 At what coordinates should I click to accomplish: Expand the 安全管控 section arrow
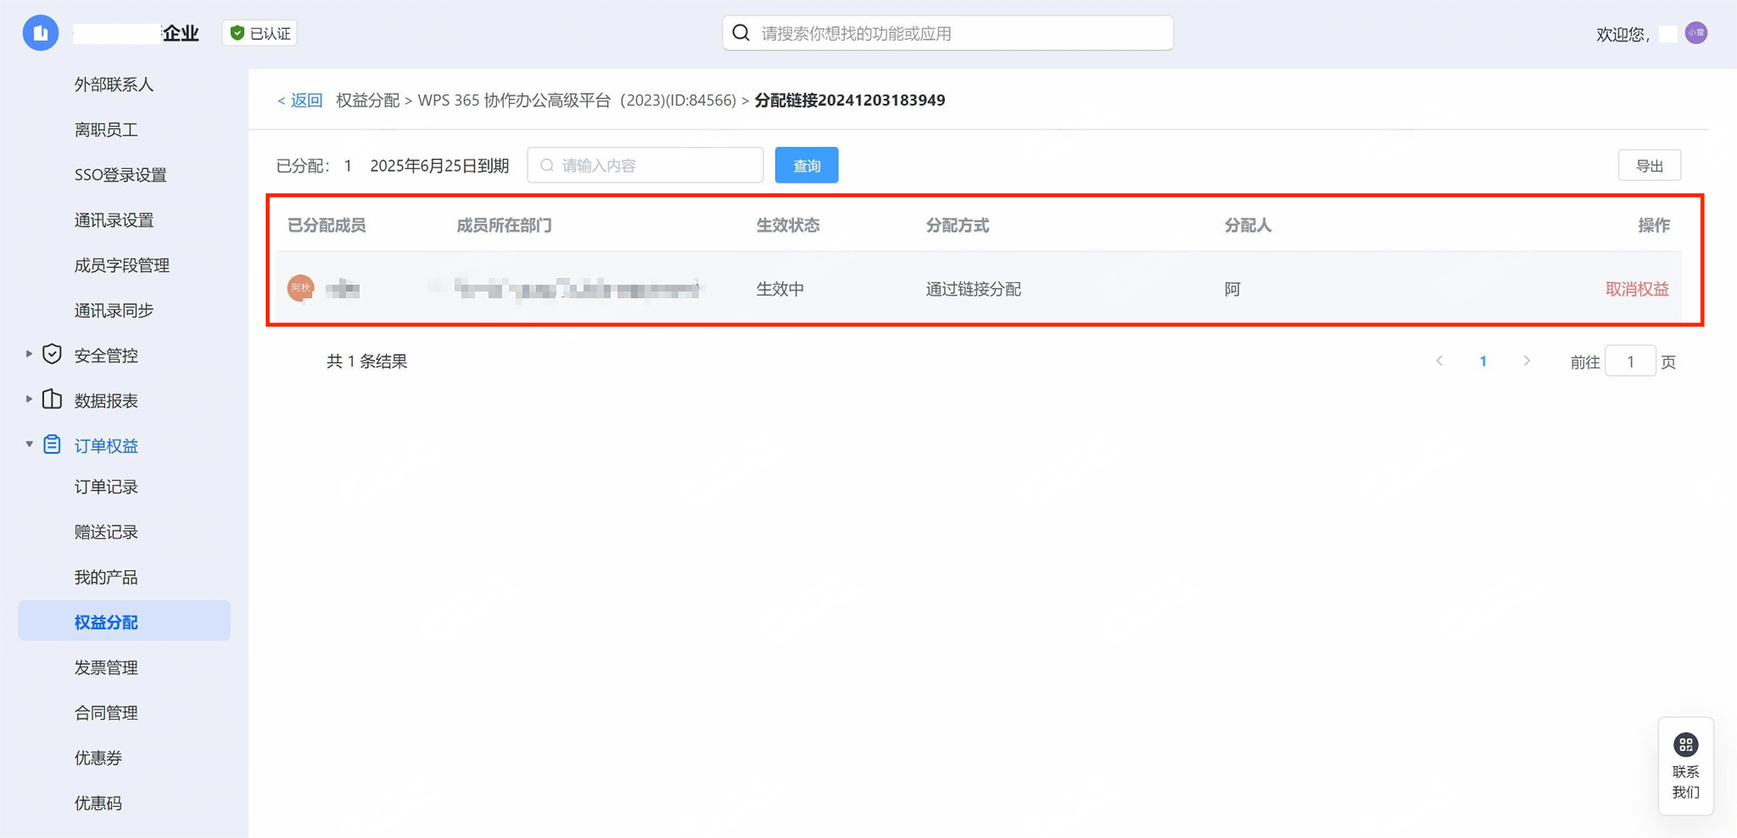click(x=29, y=354)
